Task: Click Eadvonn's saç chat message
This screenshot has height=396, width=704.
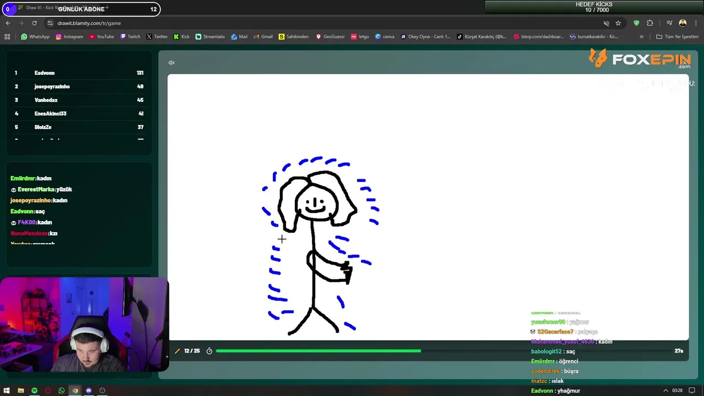Action: [28, 211]
